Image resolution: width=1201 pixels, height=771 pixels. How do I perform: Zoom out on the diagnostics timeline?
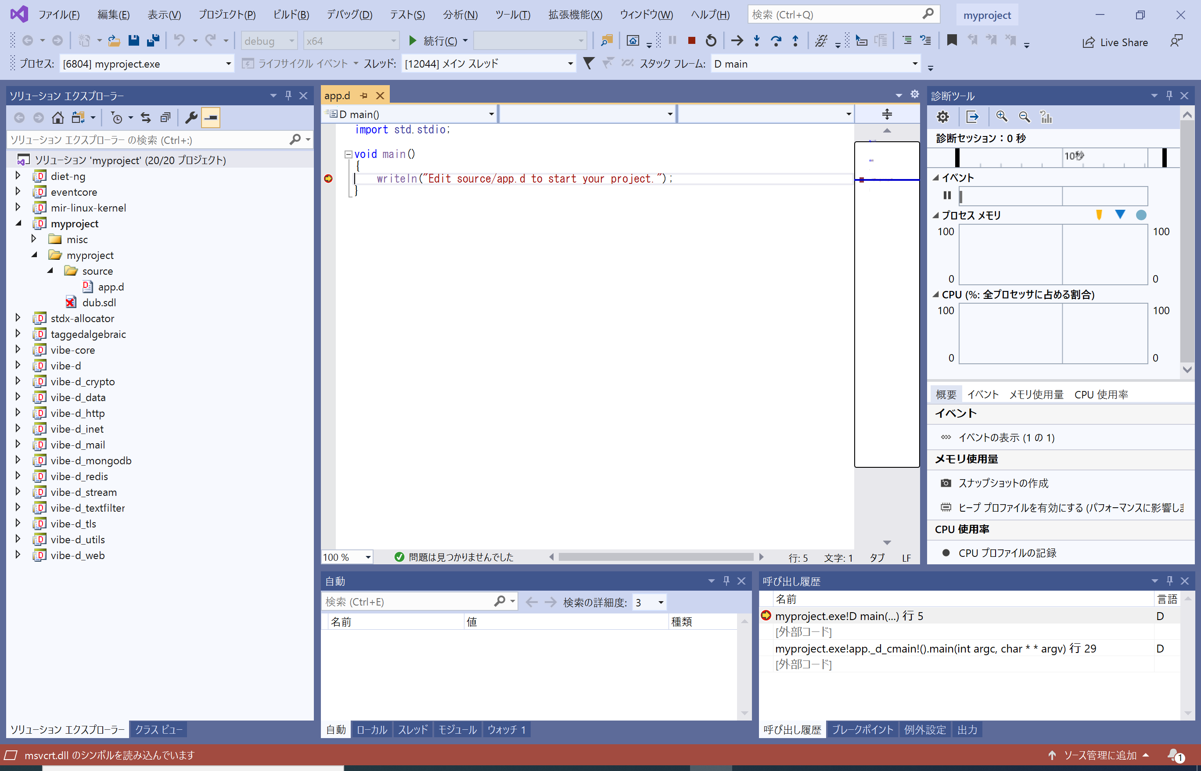[x=1024, y=117]
